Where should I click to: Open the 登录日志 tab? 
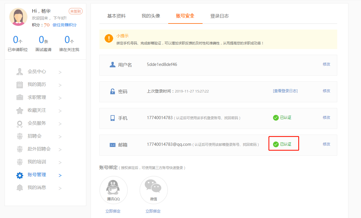219,16
